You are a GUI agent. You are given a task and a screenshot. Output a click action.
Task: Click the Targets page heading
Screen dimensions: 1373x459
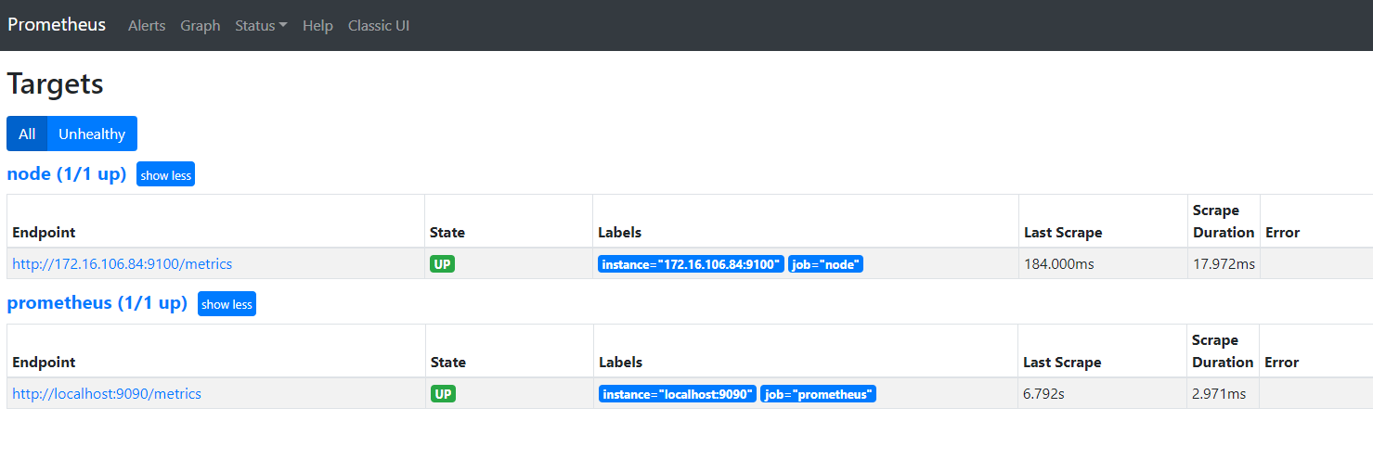[x=55, y=84]
